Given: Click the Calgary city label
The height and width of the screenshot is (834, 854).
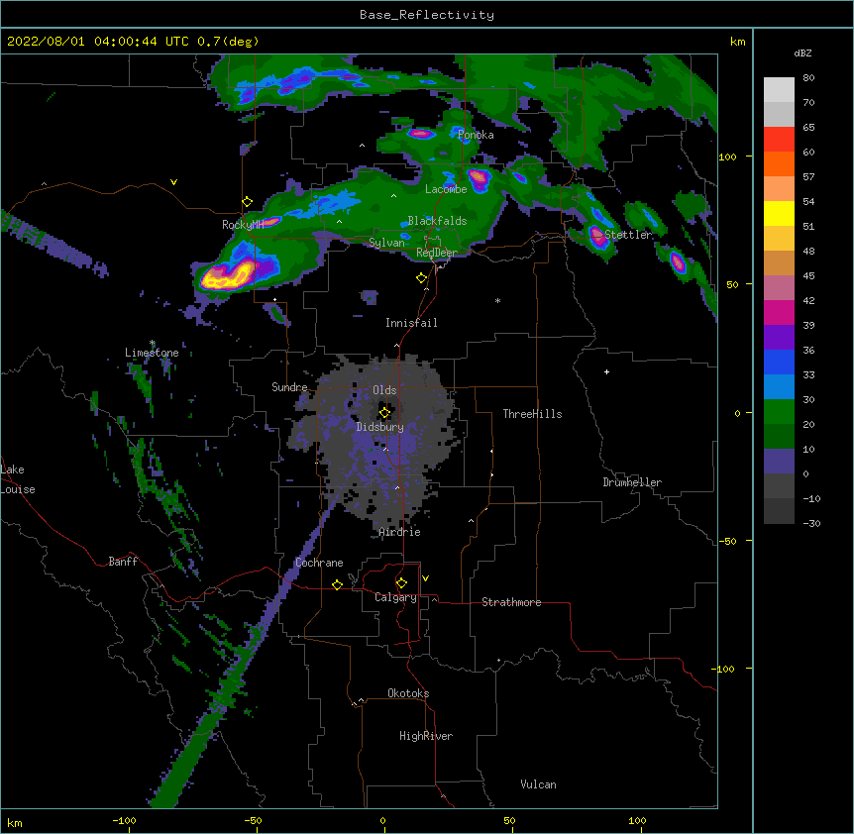Looking at the screenshot, I should [396, 597].
